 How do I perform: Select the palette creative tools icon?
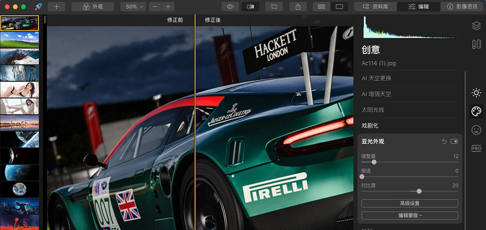[x=476, y=111]
